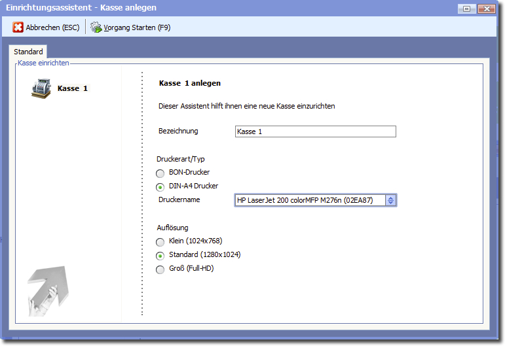
Task: Select the cash register icon for Kasse 1
Action: [x=41, y=88]
